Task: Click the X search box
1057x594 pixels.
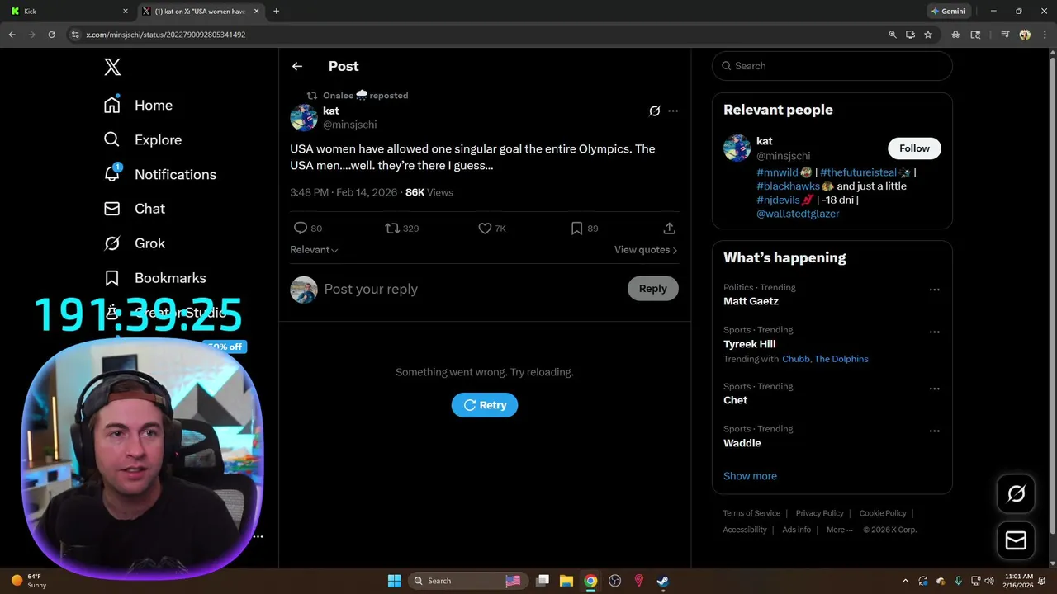Action: [832, 66]
